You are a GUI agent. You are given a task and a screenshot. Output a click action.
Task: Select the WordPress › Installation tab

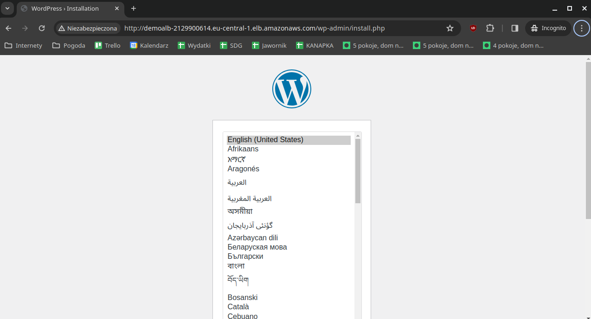point(71,8)
